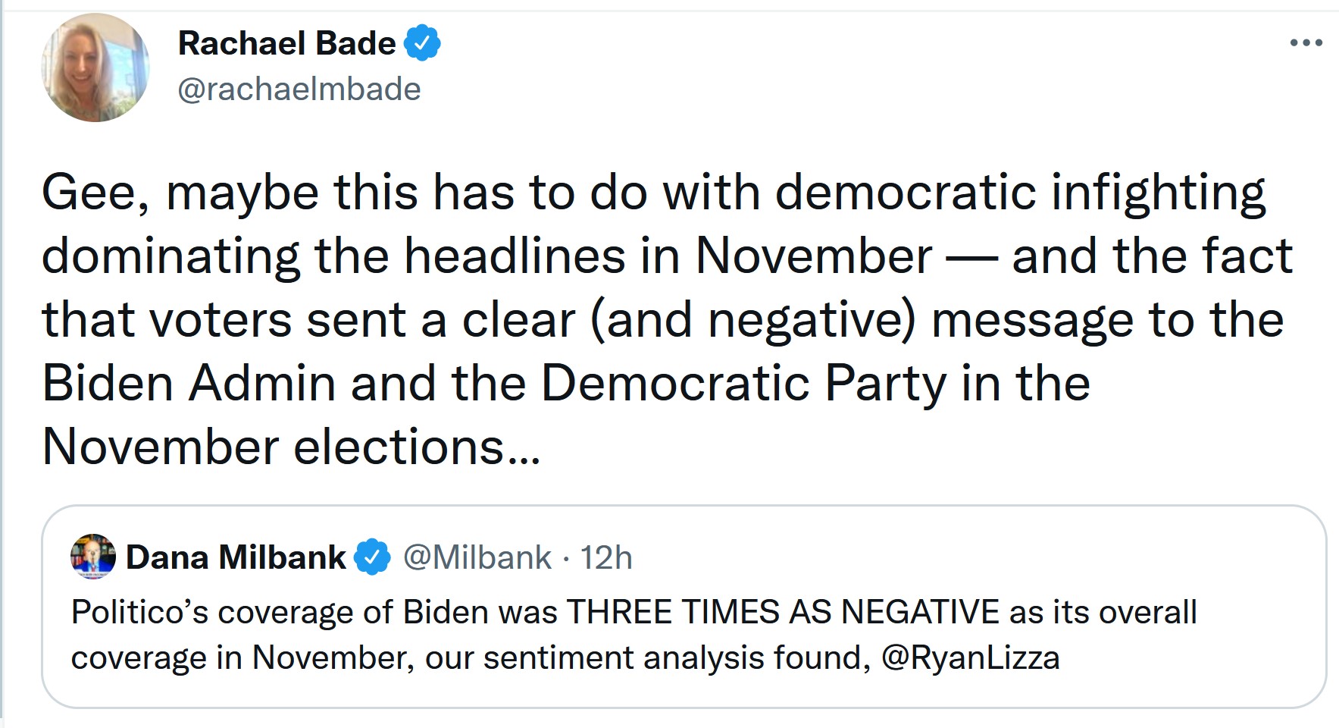The height and width of the screenshot is (728, 1339).
Task: Click the word Politico's in quoted tweet
Action: coord(139,611)
